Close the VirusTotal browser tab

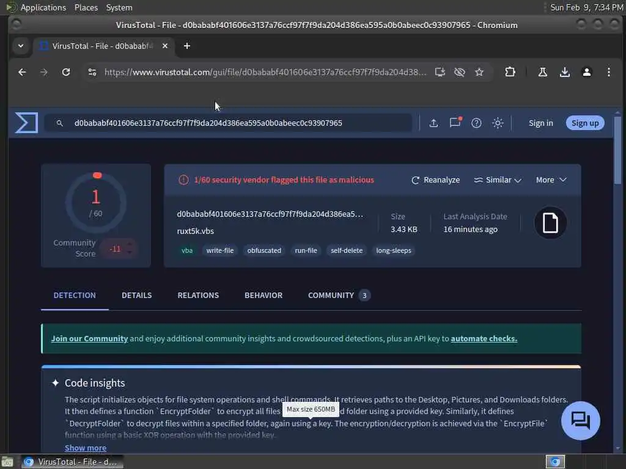[165, 46]
